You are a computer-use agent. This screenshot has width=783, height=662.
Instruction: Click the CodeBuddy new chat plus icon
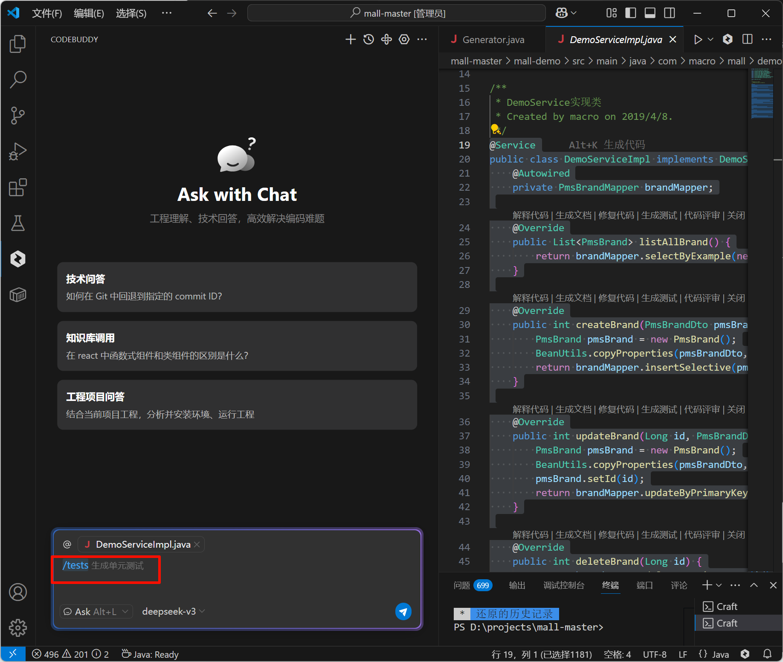pyautogui.click(x=350, y=40)
